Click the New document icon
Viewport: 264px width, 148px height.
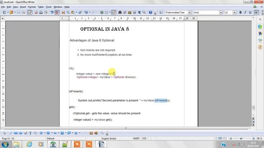5,12
